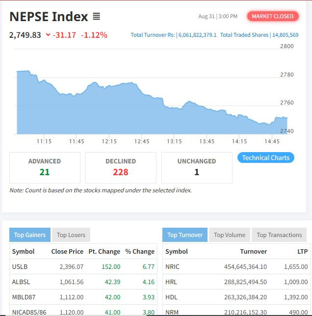Click MBLD87 symbol in gainers table

(x=23, y=297)
